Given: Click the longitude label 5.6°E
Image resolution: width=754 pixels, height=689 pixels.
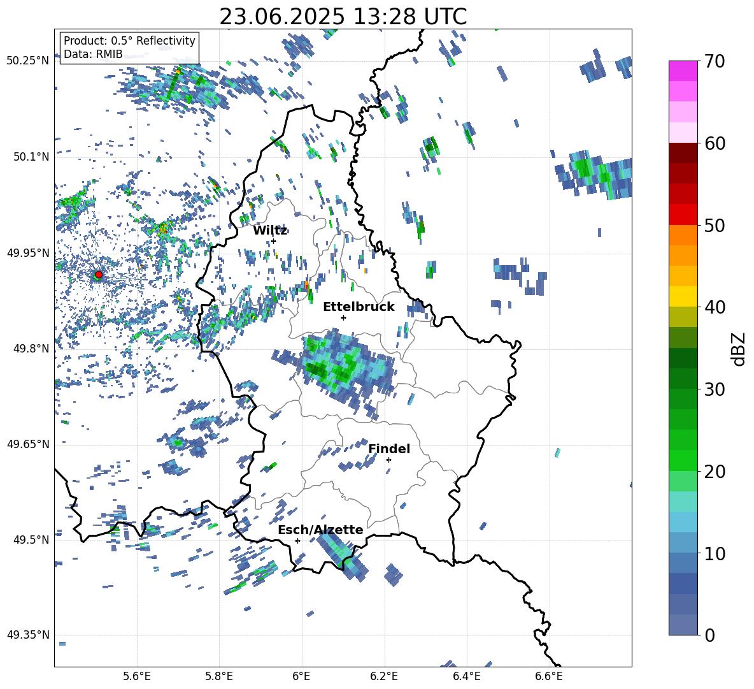Looking at the screenshot, I should [x=137, y=676].
